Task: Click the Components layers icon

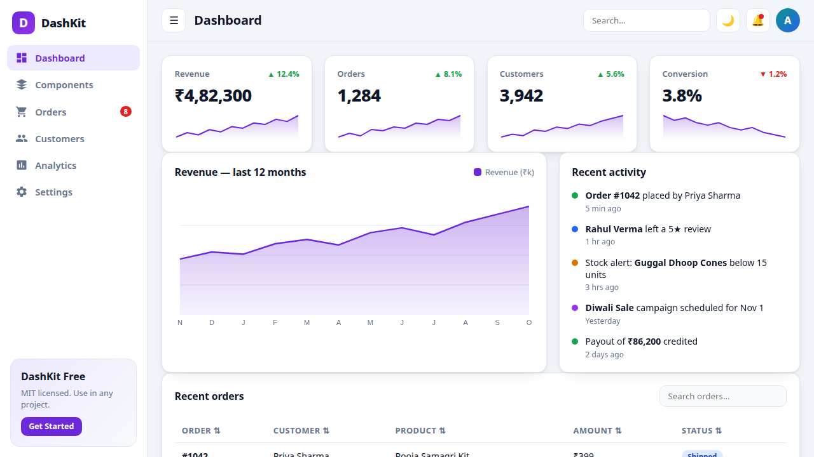Action: [22, 84]
